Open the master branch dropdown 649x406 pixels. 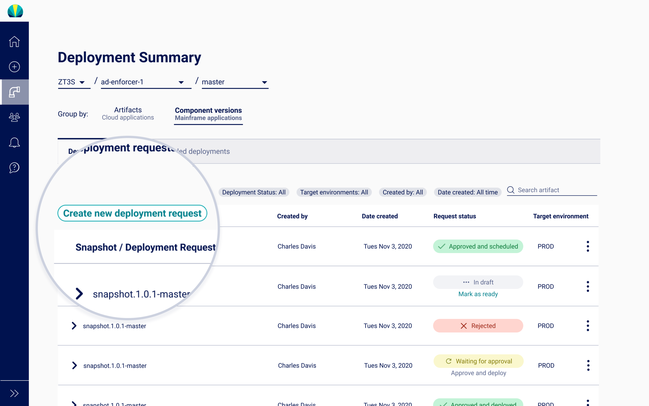coord(235,82)
